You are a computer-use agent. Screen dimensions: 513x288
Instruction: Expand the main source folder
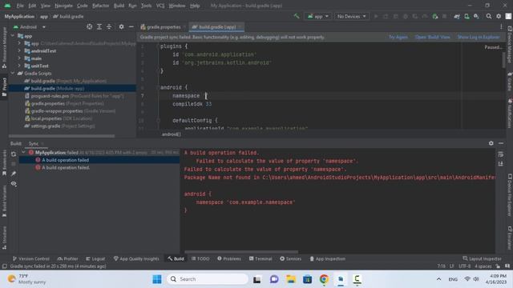[x=19, y=58]
